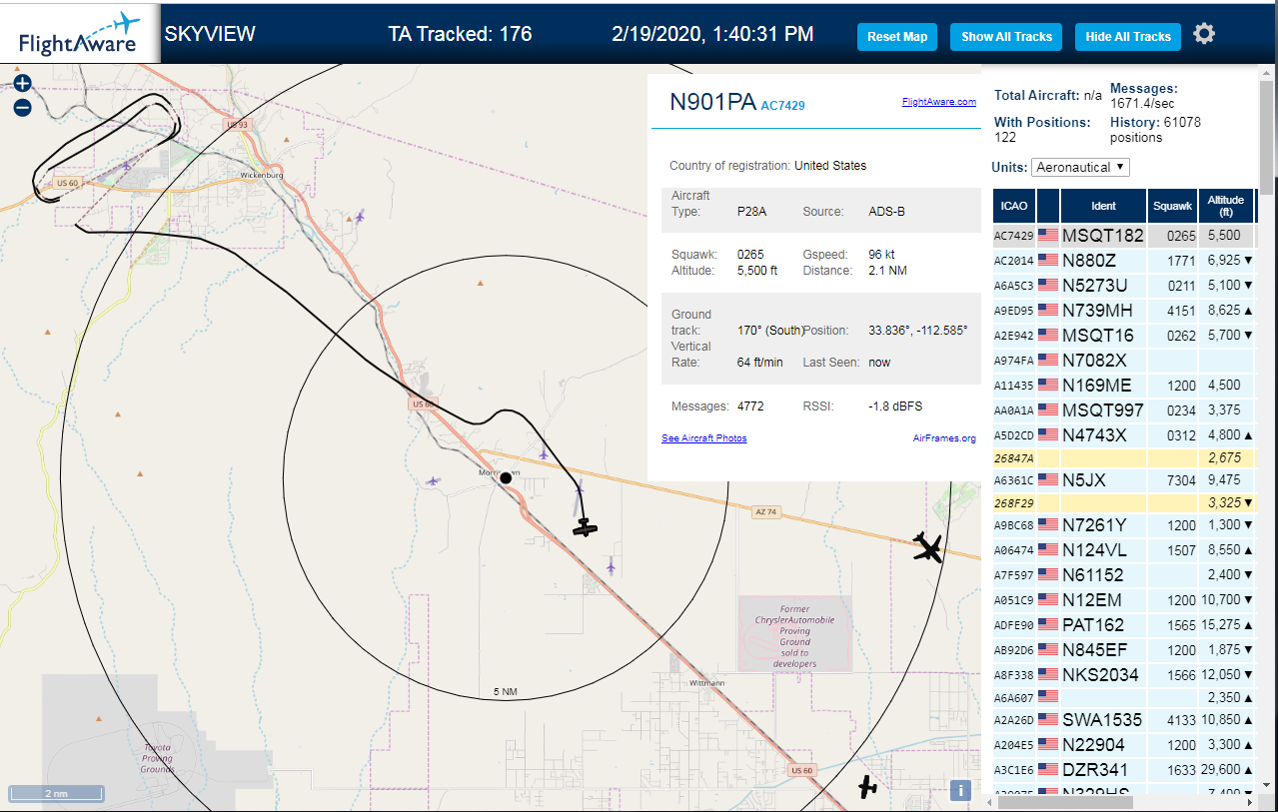The height and width of the screenshot is (812, 1278).
Task: Select N61152 aircraft row
Action: click(1124, 575)
